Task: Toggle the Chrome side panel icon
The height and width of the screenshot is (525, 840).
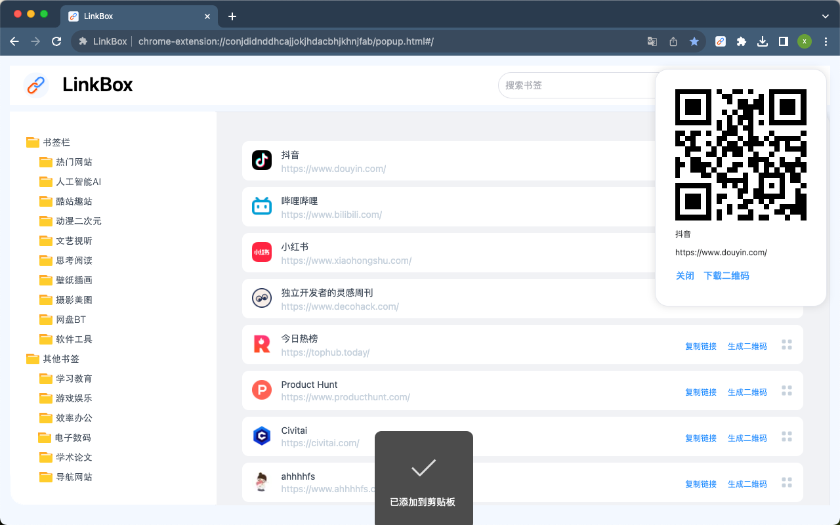Action: point(784,41)
